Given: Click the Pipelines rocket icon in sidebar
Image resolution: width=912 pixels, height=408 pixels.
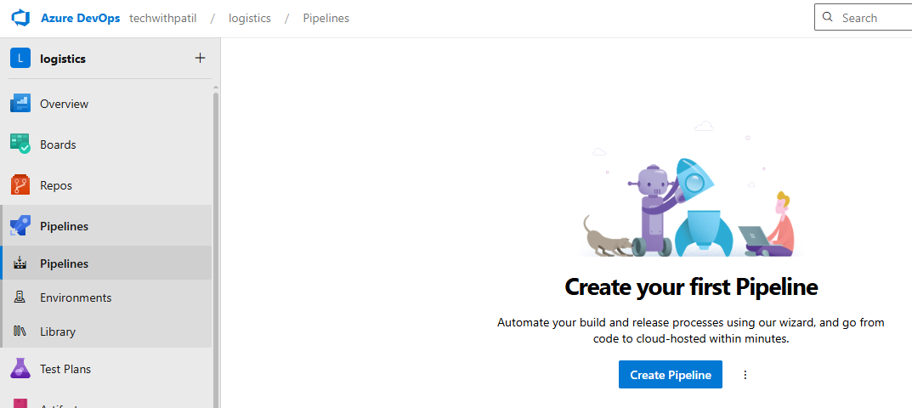Looking at the screenshot, I should pyautogui.click(x=20, y=226).
